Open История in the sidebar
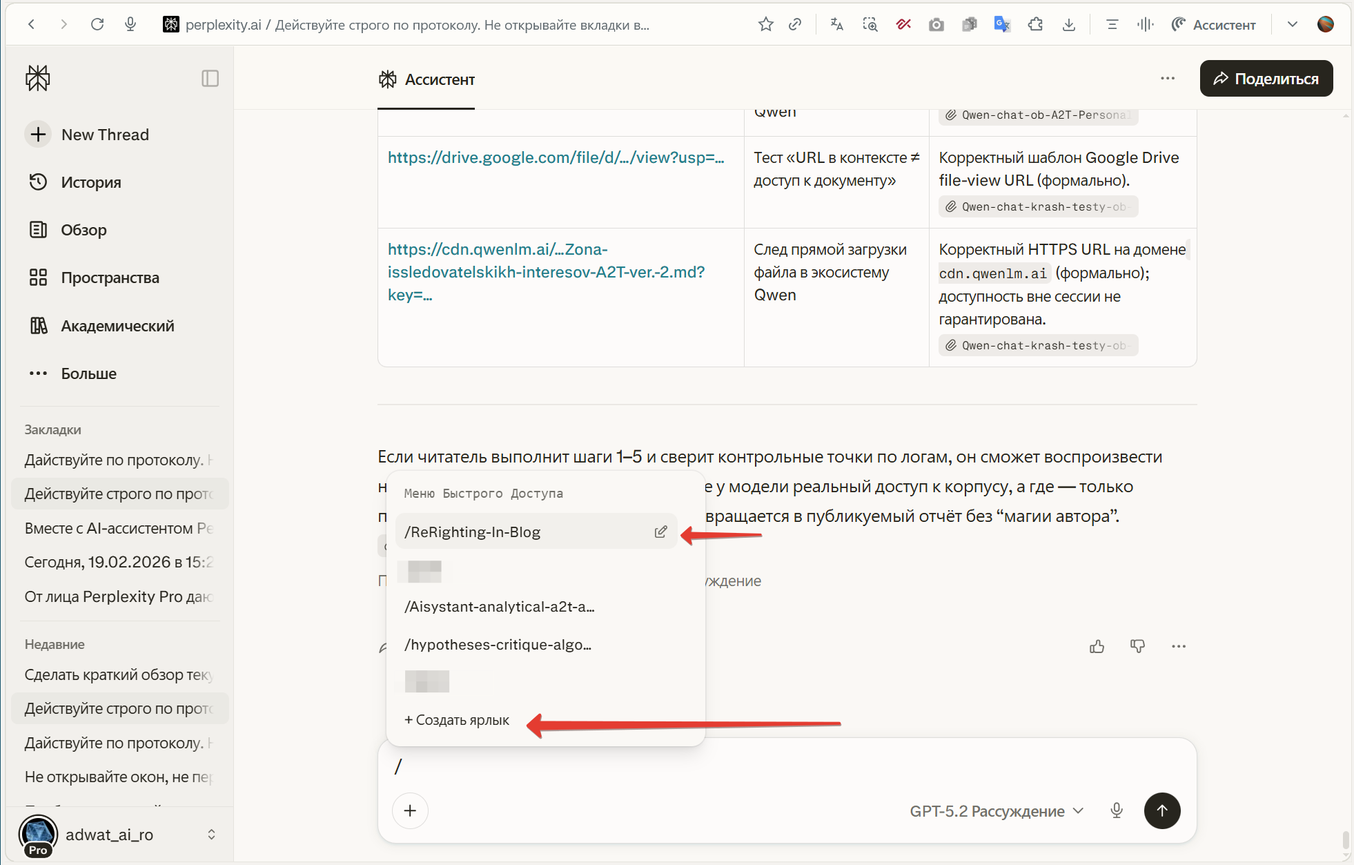1354x865 pixels. click(x=90, y=182)
